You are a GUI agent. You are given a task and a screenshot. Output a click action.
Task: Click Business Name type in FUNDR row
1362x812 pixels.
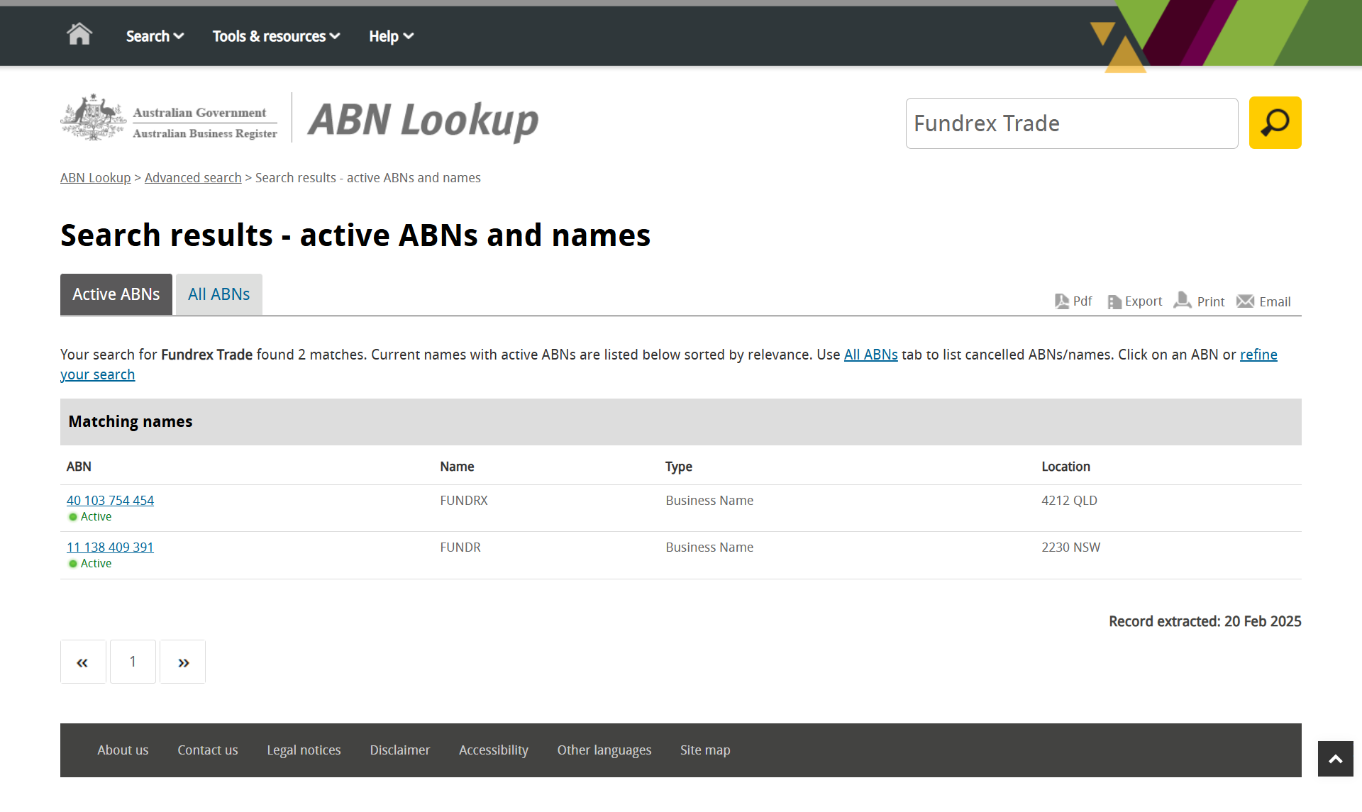point(709,547)
